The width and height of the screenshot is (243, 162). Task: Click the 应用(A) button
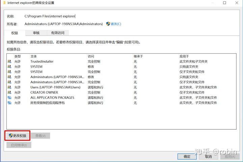tap(230, 156)
